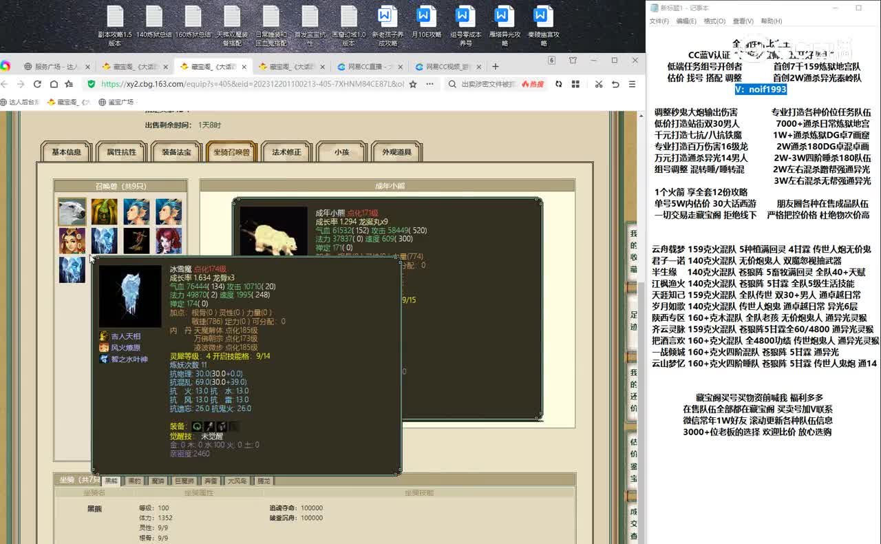
Task: Switch to 坐骑召唤兽 tab
Action: 232,152
